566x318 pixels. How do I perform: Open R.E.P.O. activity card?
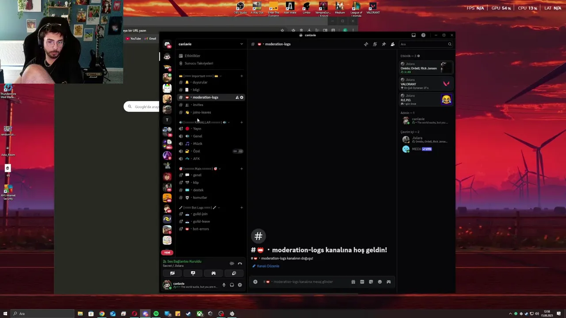[426, 99]
